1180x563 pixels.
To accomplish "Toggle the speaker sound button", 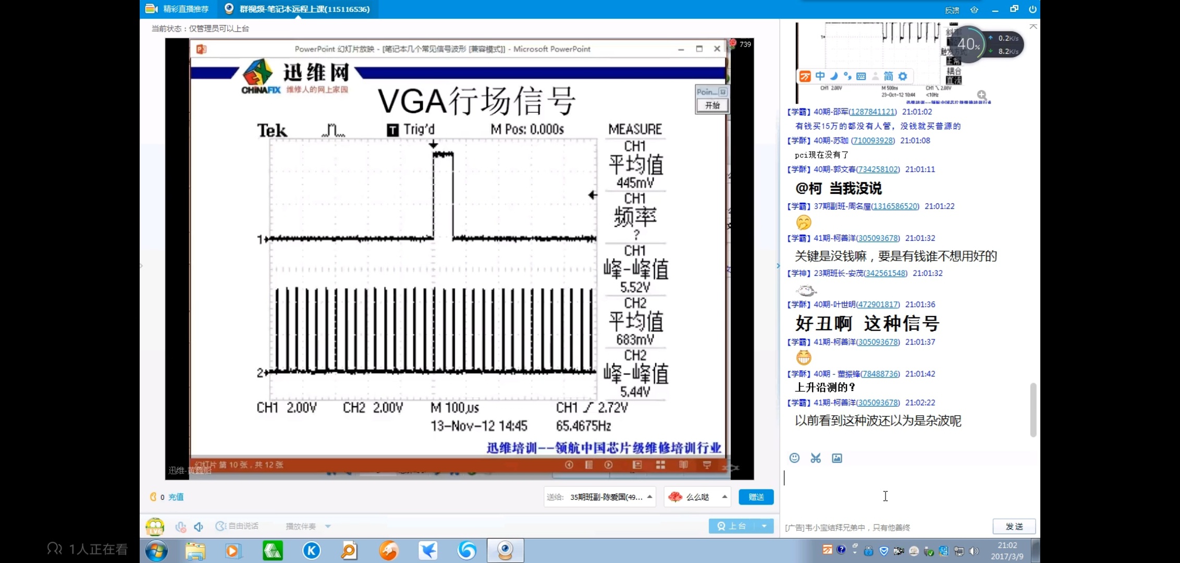I will (199, 527).
